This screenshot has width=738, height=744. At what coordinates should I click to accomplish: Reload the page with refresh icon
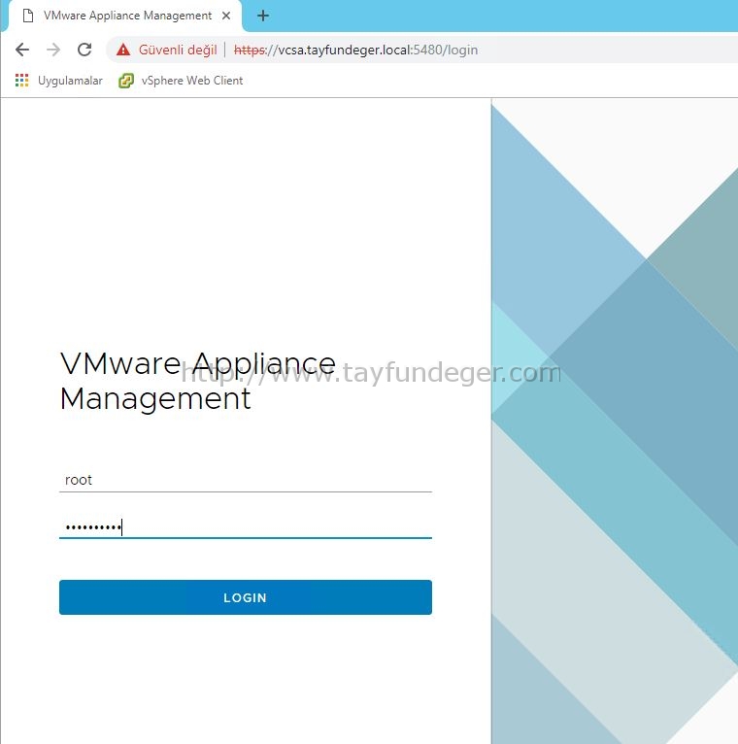(x=84, y=50)
